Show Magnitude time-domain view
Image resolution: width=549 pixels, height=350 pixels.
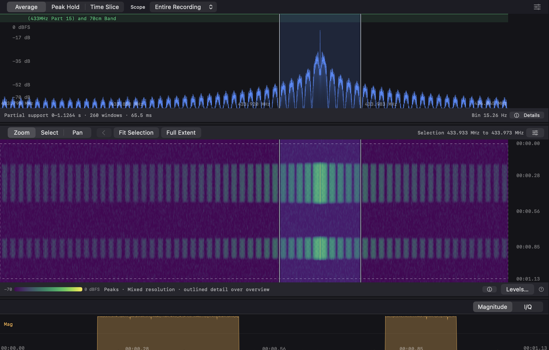tap(492, 307)
